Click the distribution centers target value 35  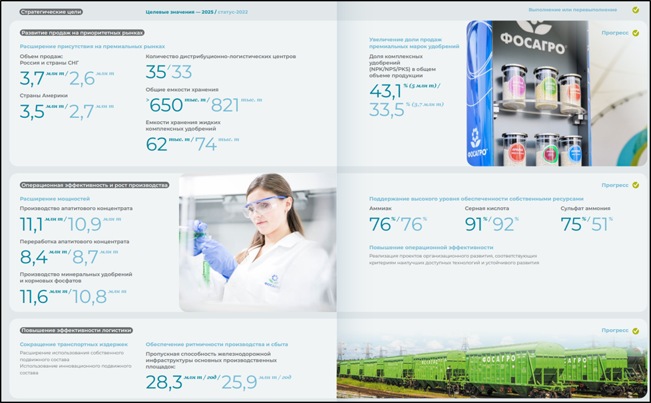click(156, 73)
